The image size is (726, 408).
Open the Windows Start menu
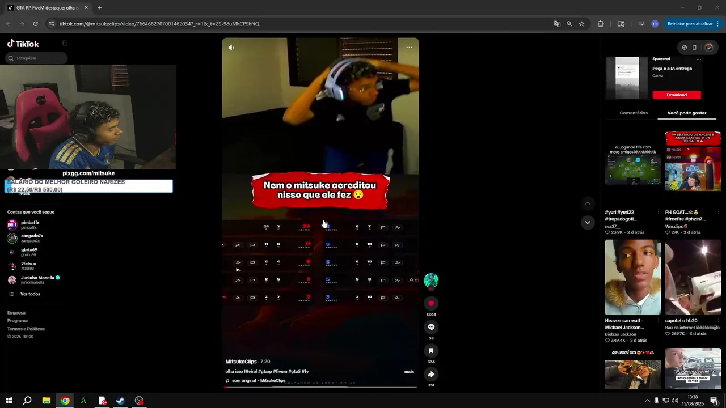(x=9, y=401)
